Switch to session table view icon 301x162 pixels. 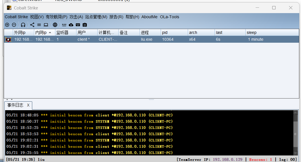point(39,25)
